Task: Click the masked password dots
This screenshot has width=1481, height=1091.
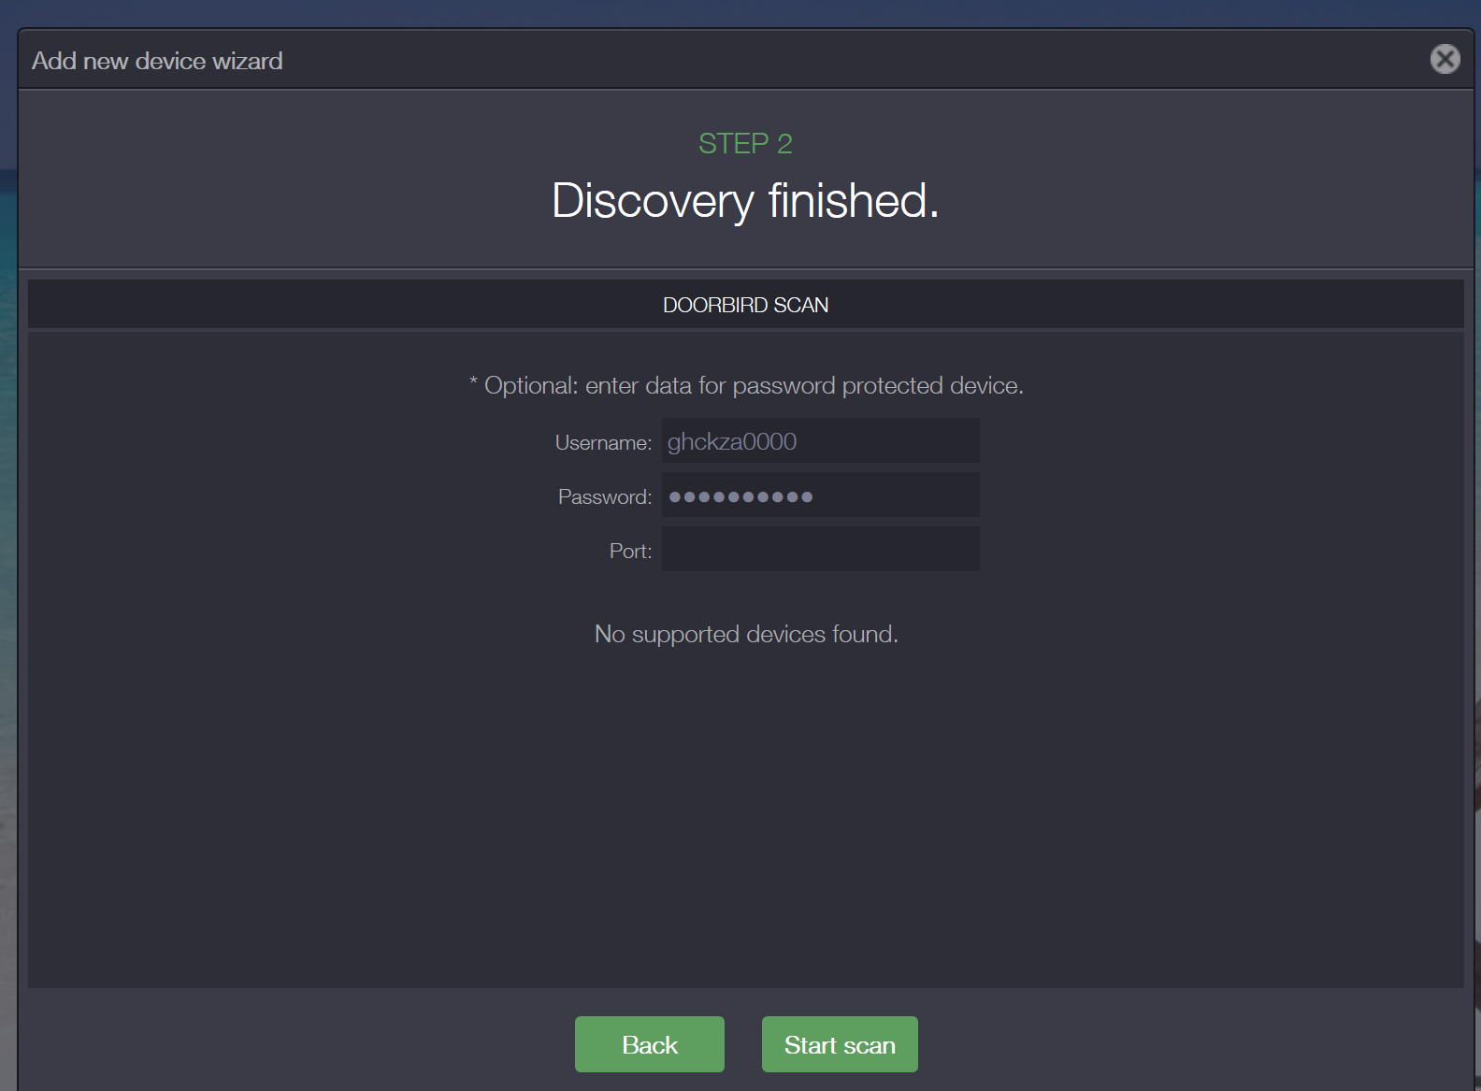Action: (x=740, y=496)
